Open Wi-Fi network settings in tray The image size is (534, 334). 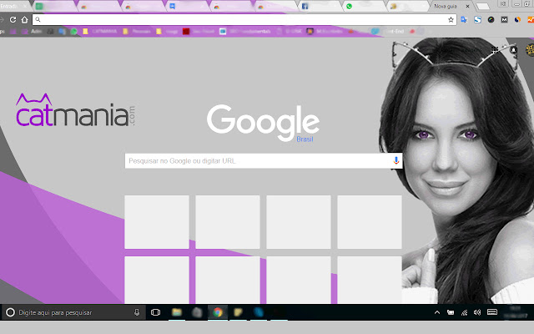(x=464, y=312)
